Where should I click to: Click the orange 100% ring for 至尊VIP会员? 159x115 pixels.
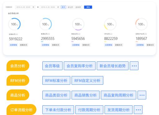(x=141, y=24)
